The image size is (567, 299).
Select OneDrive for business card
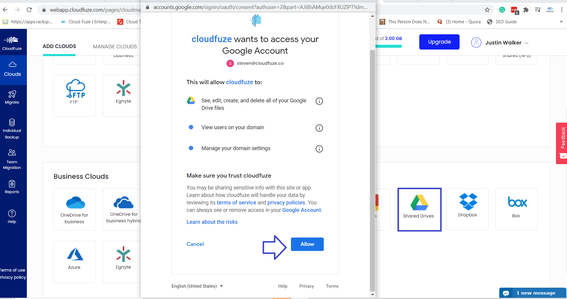pos(75,209)
